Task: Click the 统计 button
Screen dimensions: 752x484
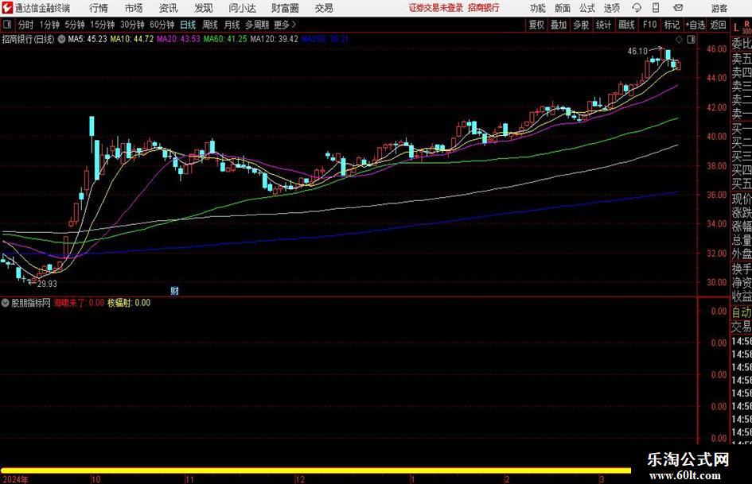Action: pos(603,25)
